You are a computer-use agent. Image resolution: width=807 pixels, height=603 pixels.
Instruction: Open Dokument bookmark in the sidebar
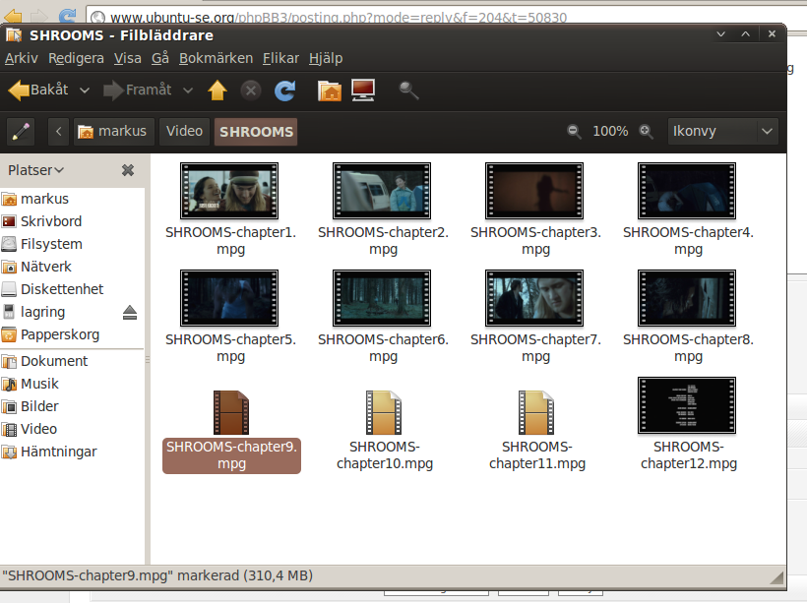[x=72, y=361]
